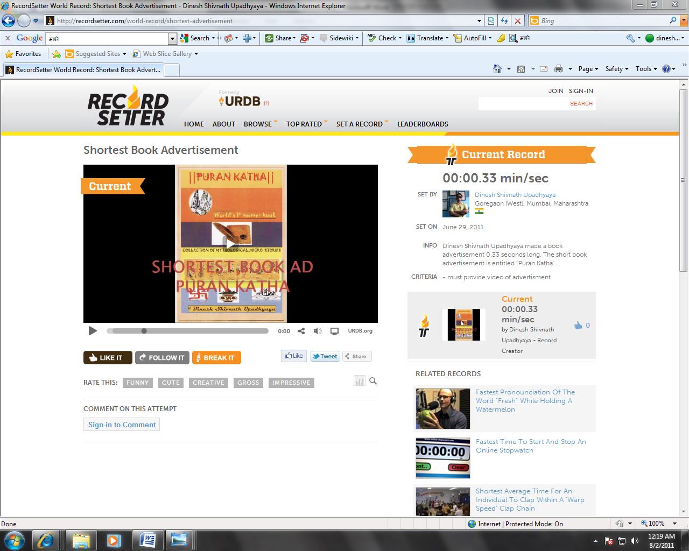Open the zoom level dropdown arrow
This screenshot has width=689, height=551.
click(x=674, y=524)
